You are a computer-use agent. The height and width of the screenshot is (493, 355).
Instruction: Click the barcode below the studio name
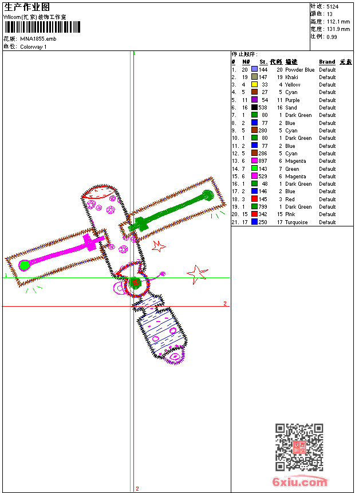coord(42,27)
